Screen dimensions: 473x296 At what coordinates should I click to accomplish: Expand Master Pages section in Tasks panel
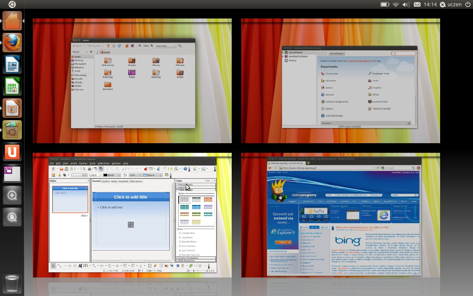coord(195,184)
